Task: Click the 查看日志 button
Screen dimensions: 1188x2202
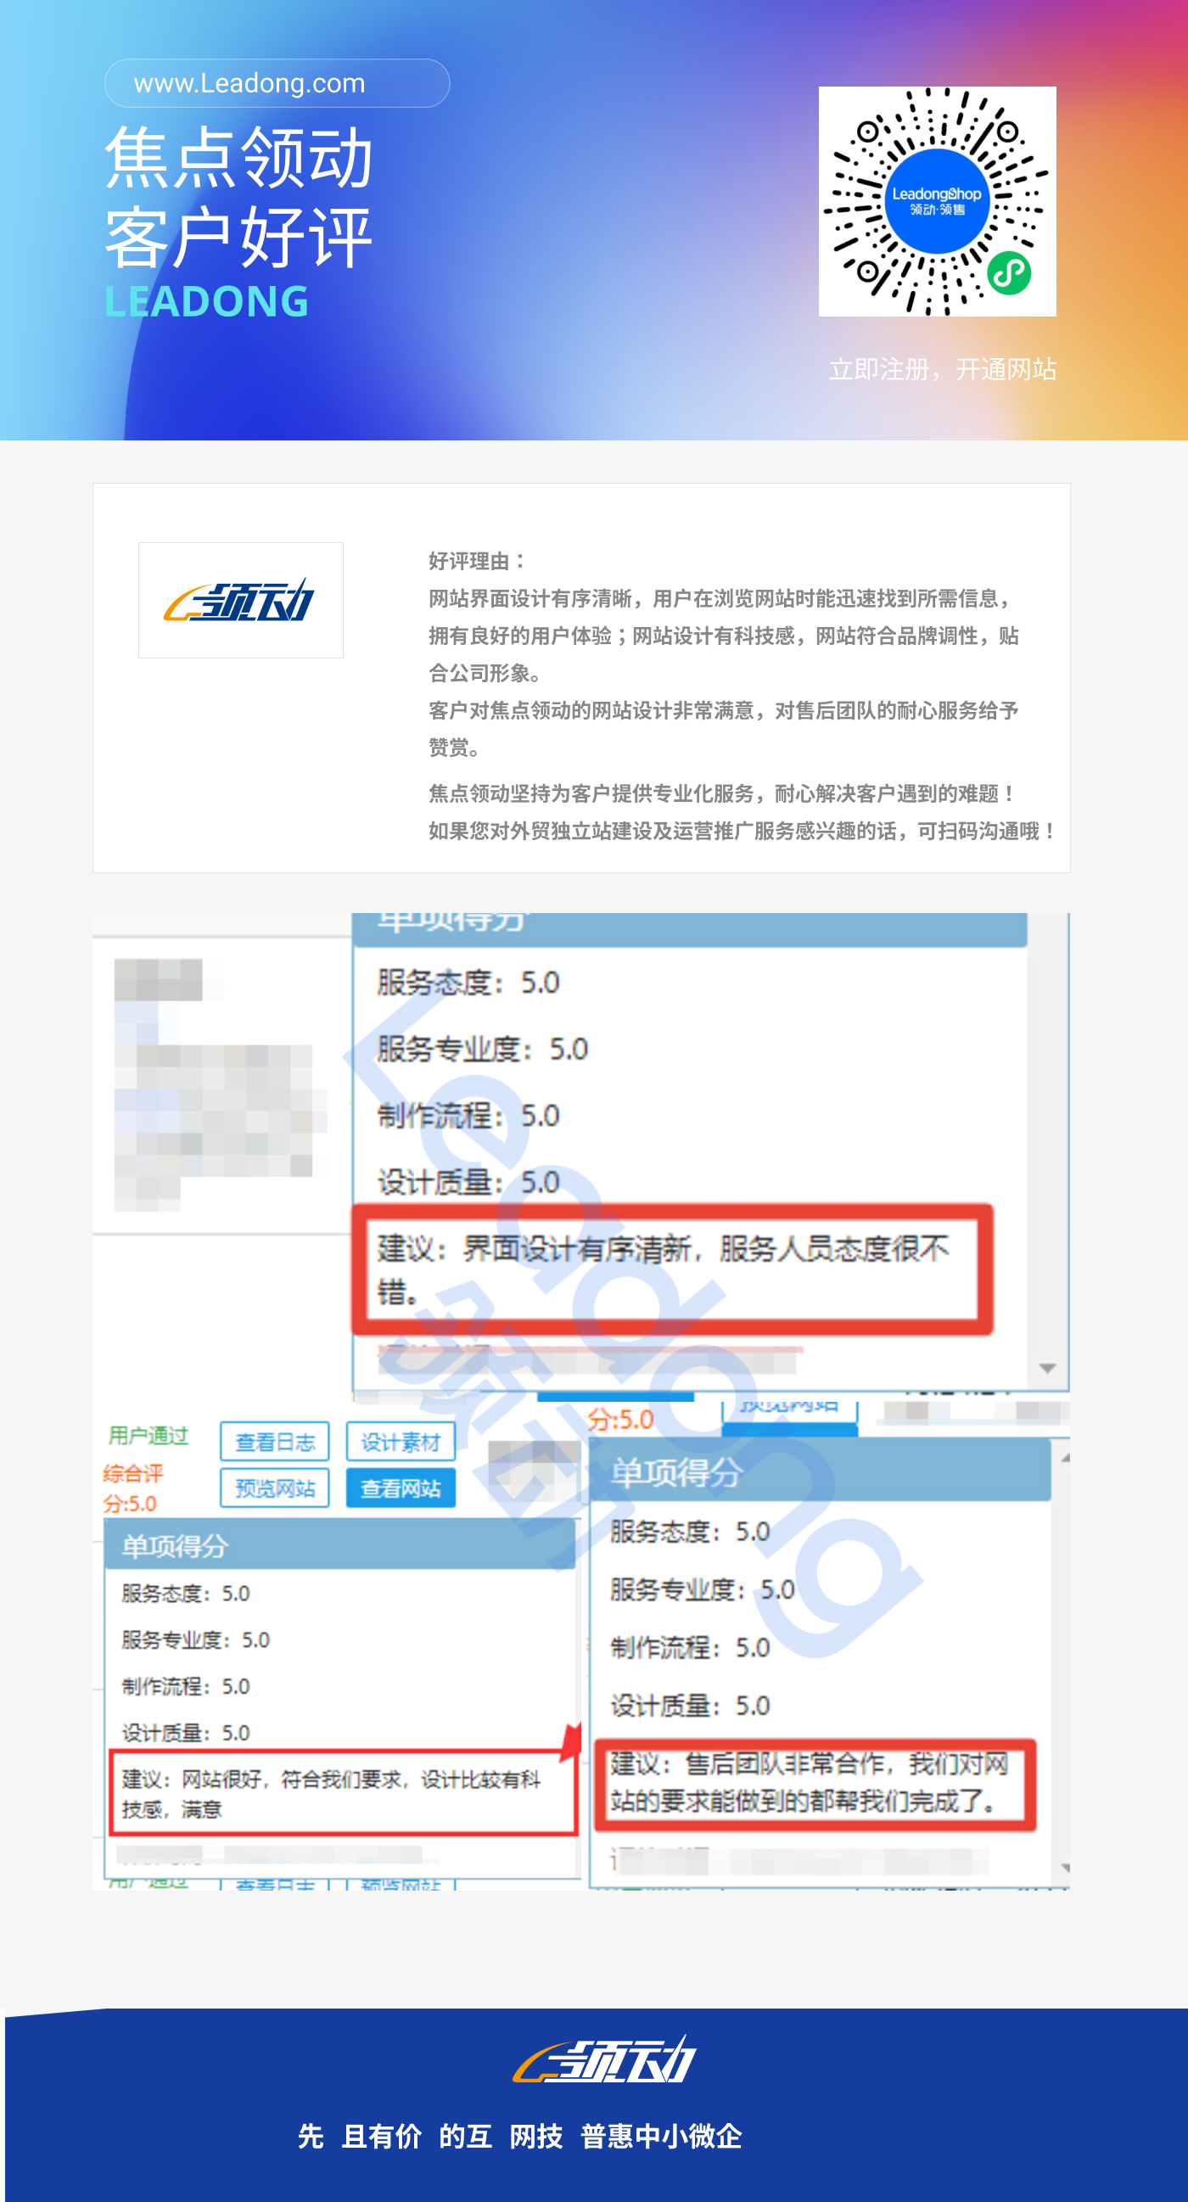Action: pos(275,1442)
